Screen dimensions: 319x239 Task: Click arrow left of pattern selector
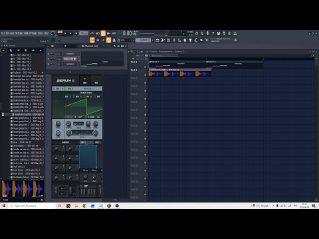[134, 40]
